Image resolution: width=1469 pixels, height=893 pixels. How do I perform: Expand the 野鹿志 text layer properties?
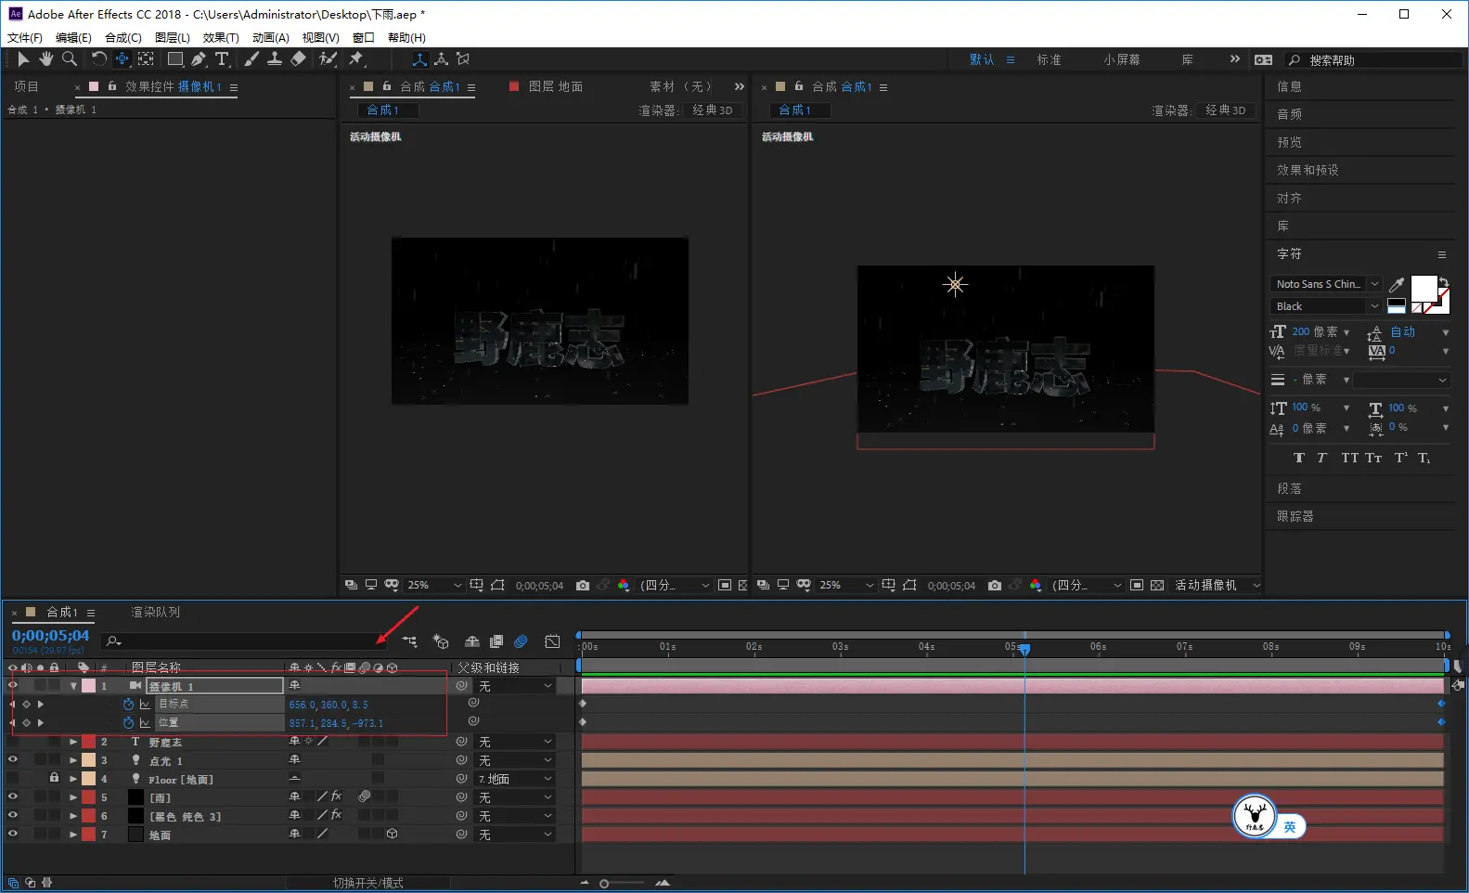coord(73,742)
